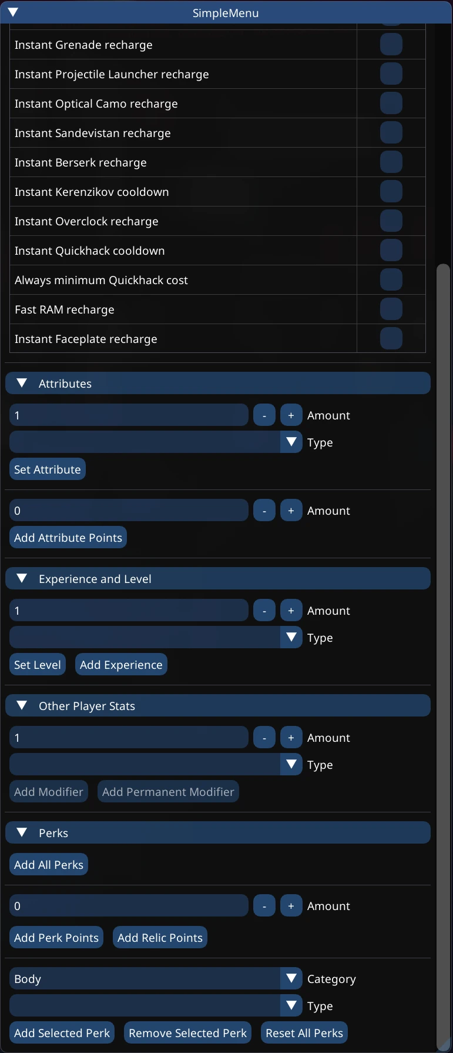Image resolution: width=453 pixels, height=1053 pixels.
Task: Collapse the Attributes section
Action: [x=22, y=382]
